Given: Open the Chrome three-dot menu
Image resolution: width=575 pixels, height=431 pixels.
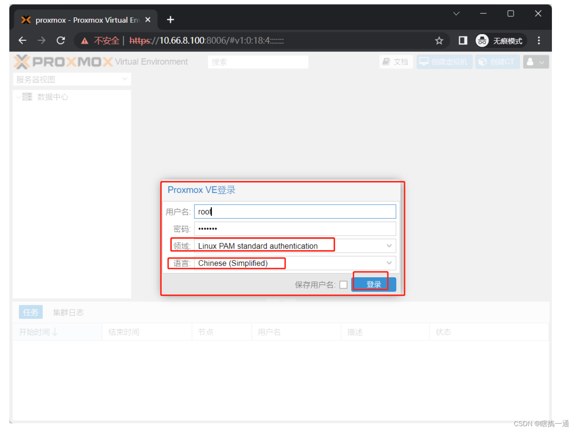Looking at the screenshot, I should tap(539, 40).
